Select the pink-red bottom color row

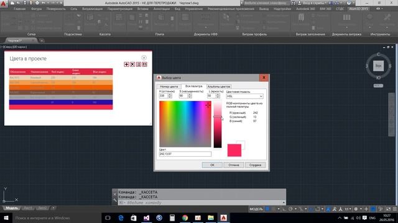(61, 107)
